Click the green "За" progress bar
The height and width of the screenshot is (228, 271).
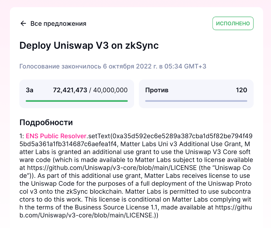point(77,101)
